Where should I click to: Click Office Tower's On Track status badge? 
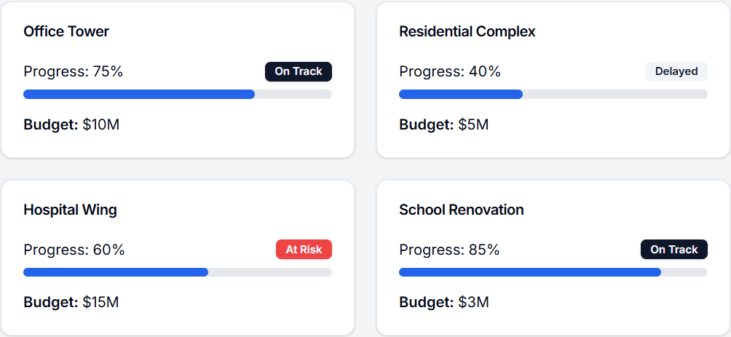[x=299, y=71]
